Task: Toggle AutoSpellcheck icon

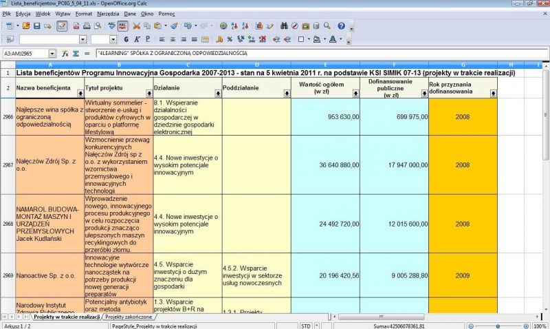Action: (x=122, y=26)
